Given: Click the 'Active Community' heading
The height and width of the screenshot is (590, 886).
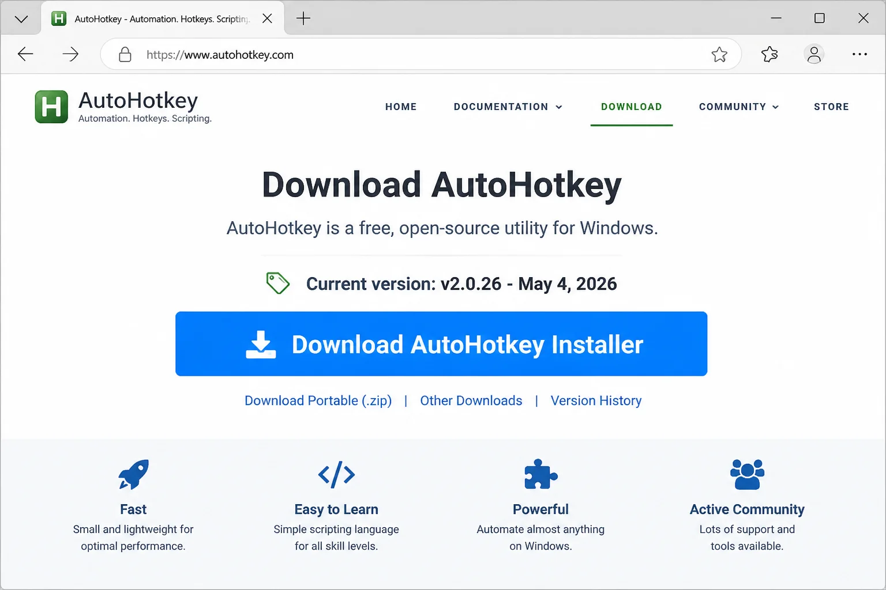Looking at the screenshot, I should (747, 509).
